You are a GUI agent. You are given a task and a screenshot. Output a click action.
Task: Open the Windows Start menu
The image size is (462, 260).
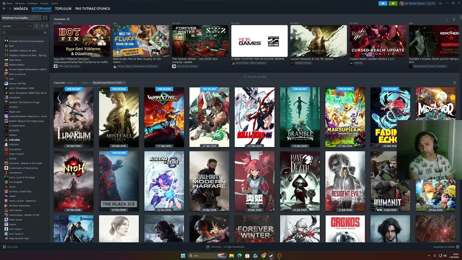click(183, 256)
